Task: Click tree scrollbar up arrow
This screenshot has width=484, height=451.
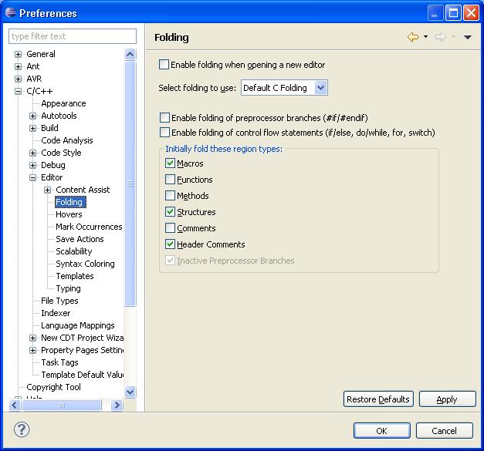Action: pyautogui.click(x=130, y=54)
